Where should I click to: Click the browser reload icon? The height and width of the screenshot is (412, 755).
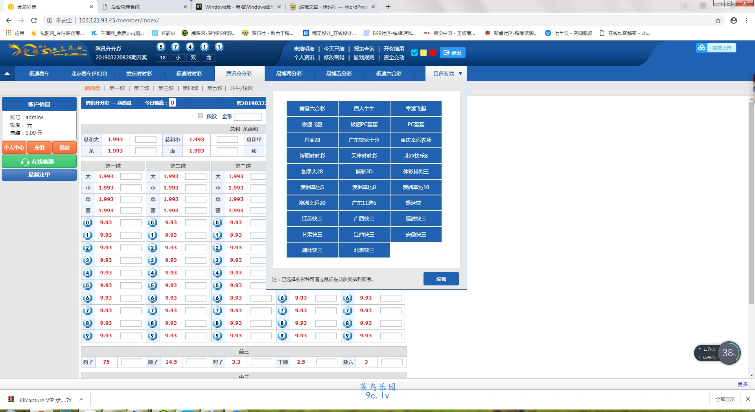34,20
